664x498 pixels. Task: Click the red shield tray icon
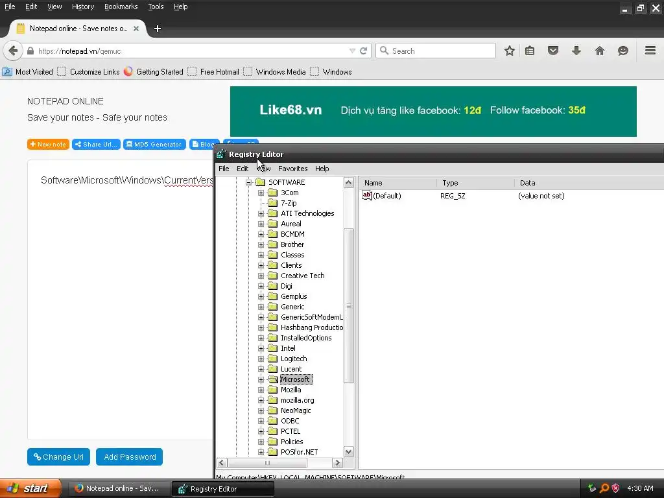point(616,488)
